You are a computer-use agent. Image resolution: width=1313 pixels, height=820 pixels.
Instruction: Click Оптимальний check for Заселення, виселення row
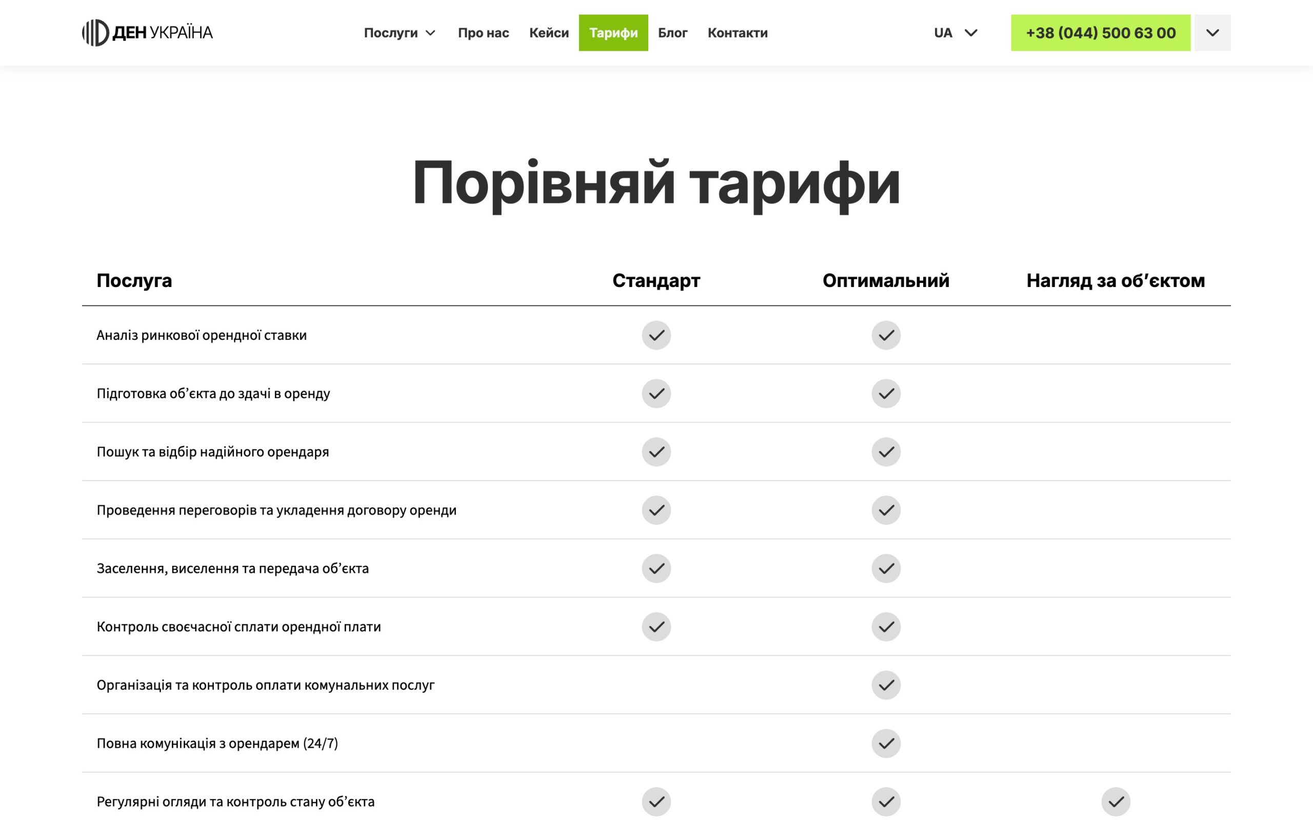click(886, 568)
